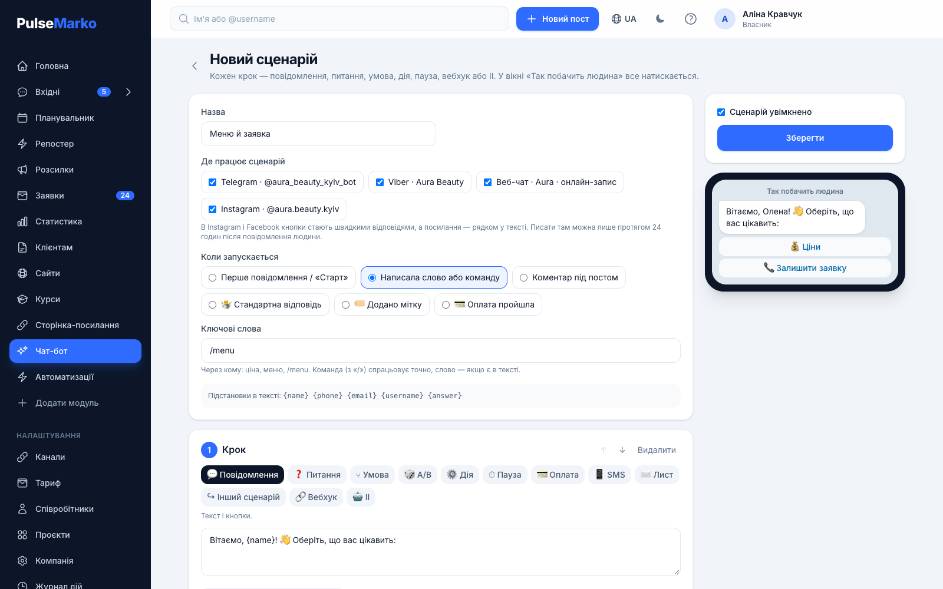Click Ціни preview button
Viewport: 943px width, 589px height.
[805, 247]
